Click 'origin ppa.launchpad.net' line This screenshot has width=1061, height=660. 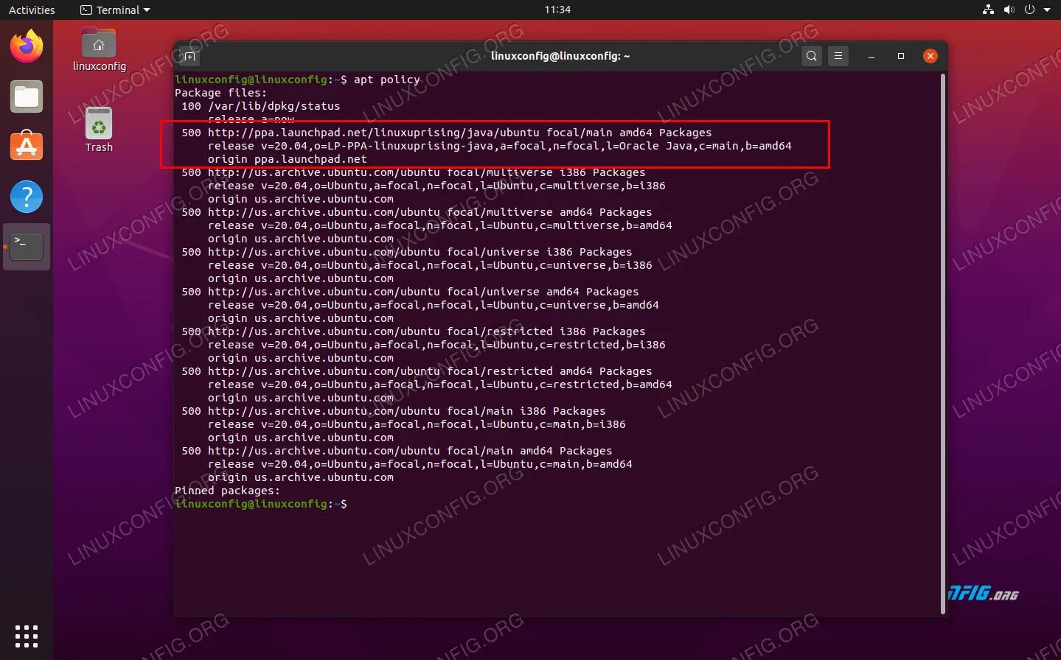click(288, 159)
